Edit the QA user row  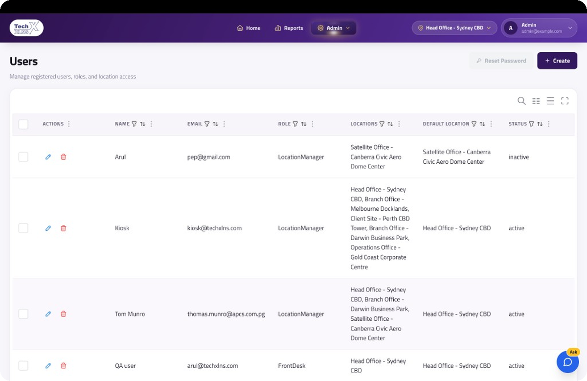48,365
